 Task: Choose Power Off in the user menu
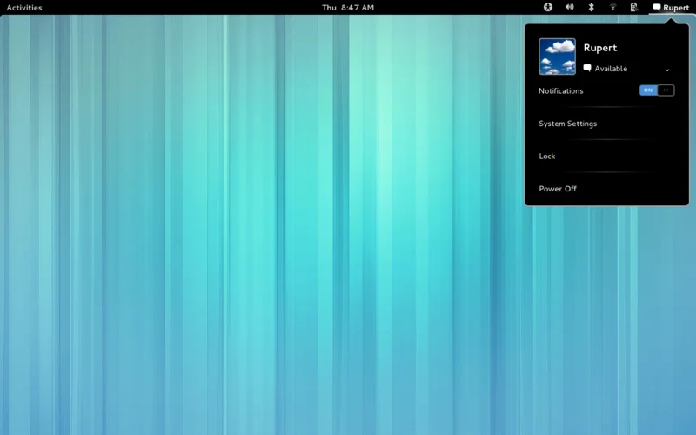click(558, 189)
